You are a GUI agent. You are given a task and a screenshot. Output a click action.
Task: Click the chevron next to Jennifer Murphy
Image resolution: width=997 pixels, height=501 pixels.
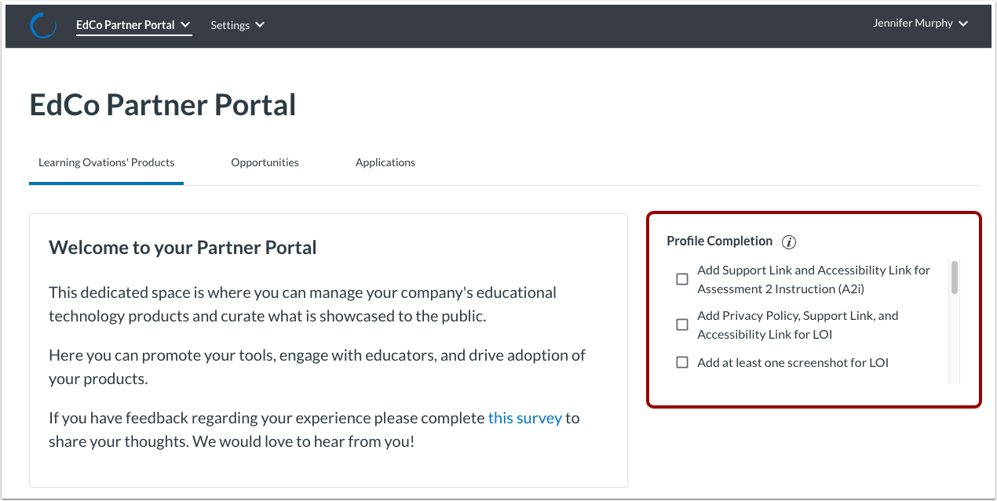[962, 23]
